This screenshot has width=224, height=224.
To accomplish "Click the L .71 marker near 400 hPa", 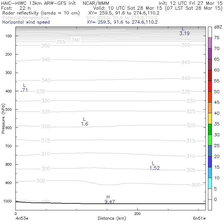I will click(24, 88).
